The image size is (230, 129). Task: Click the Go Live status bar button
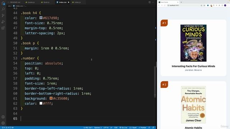click(123, 128)
